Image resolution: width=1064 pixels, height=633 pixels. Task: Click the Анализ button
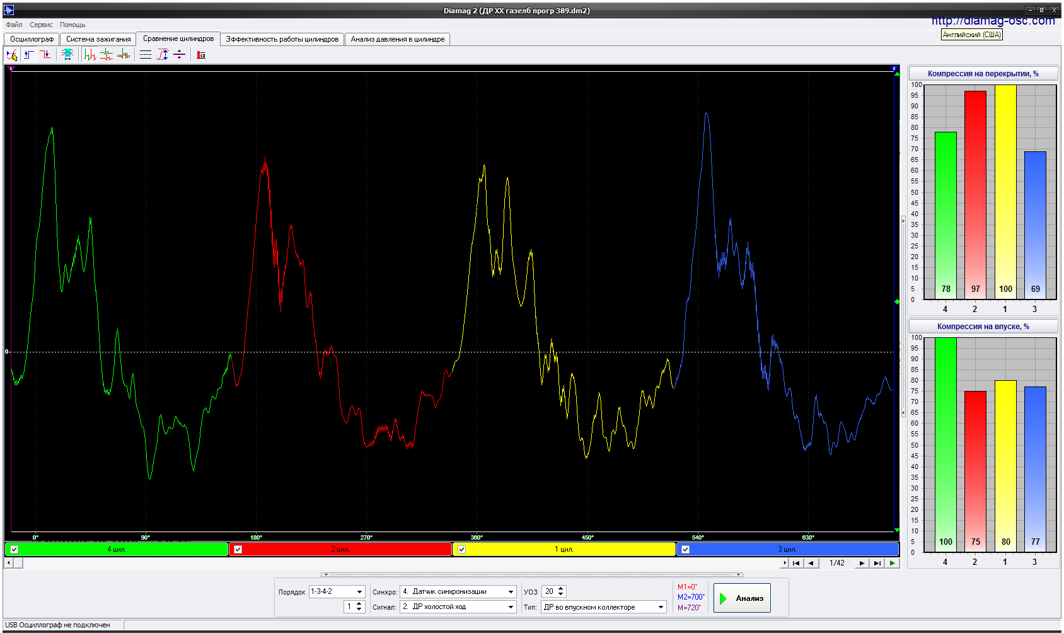pos(742,598)
